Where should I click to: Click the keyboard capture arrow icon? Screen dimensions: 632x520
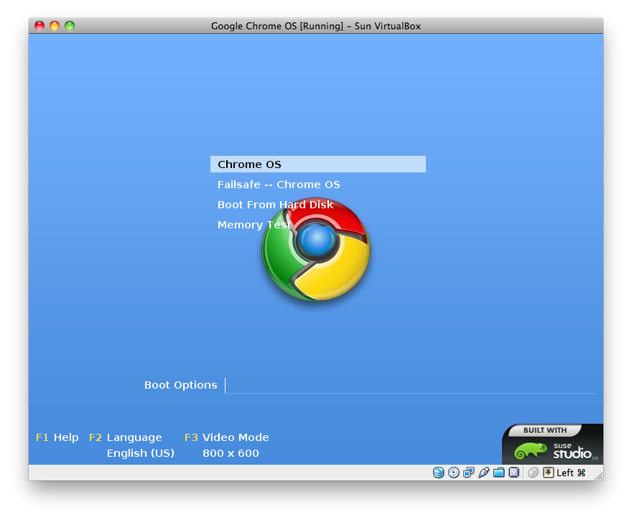tap(548, 473)
